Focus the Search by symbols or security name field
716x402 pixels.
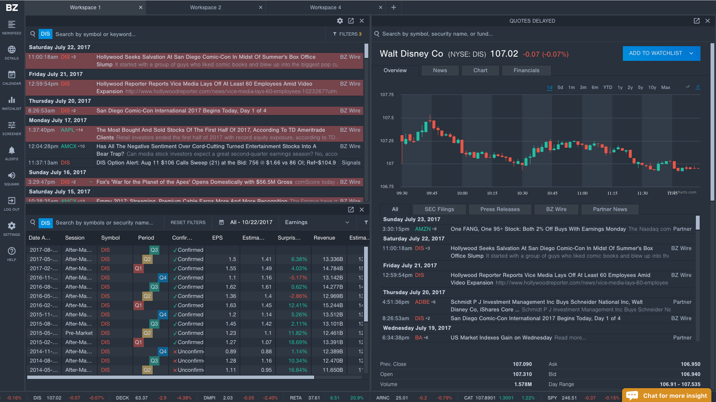click(x=109, y=222)
